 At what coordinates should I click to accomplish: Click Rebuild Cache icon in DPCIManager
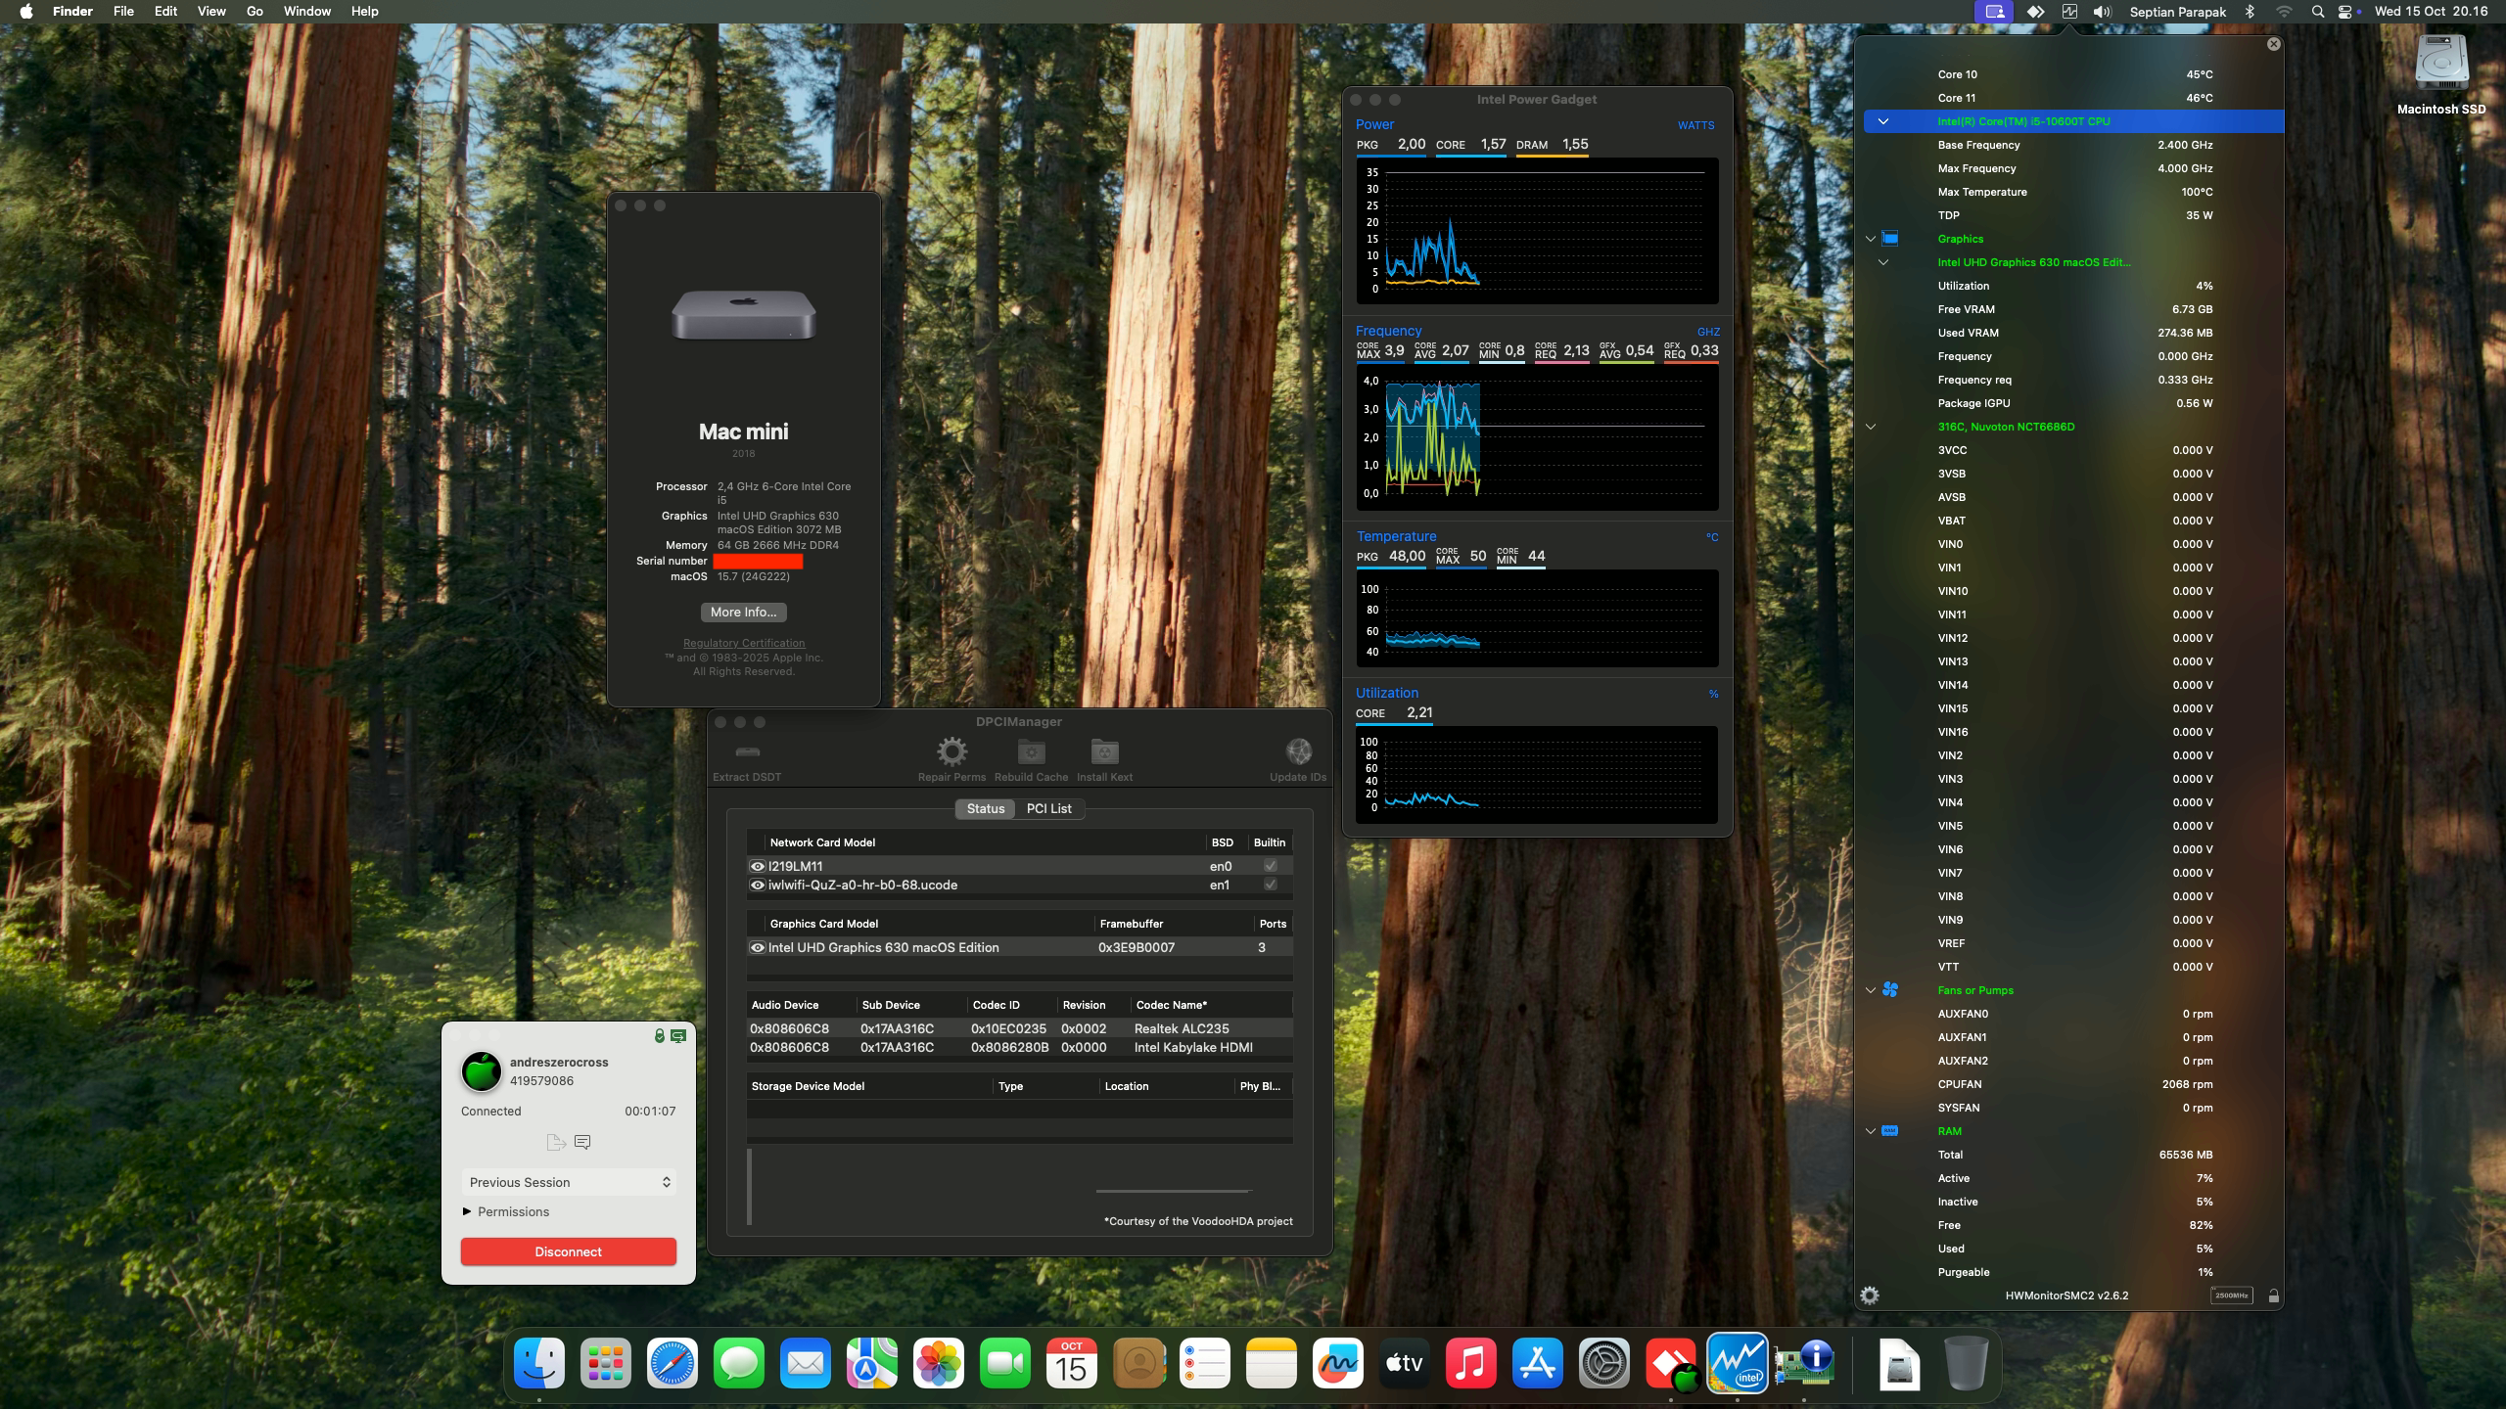tap(1030, 753)
